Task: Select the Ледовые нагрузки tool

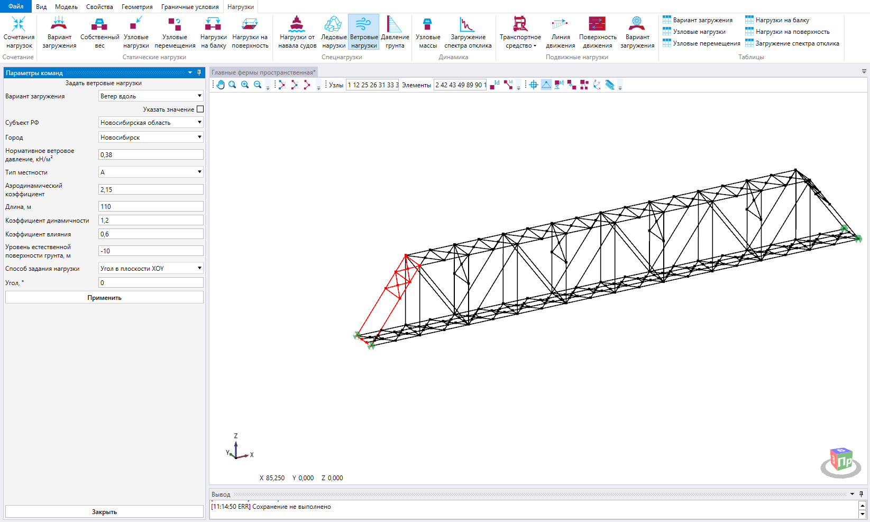Action: click(334, 32)
